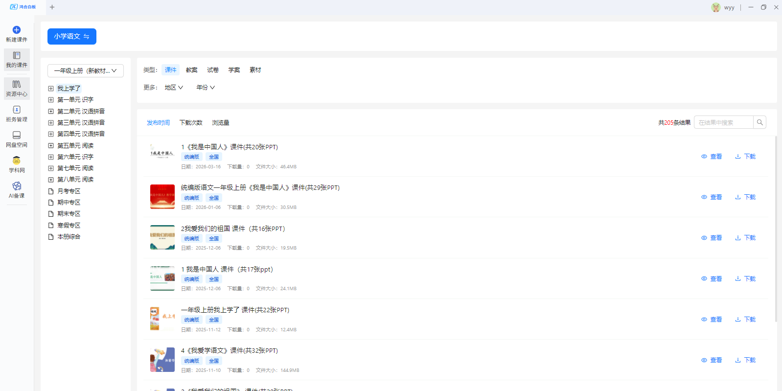The height and width of the screenshot is (391, 782).
Task: Click the user avatar next to wyy
Action: [716, 7]
